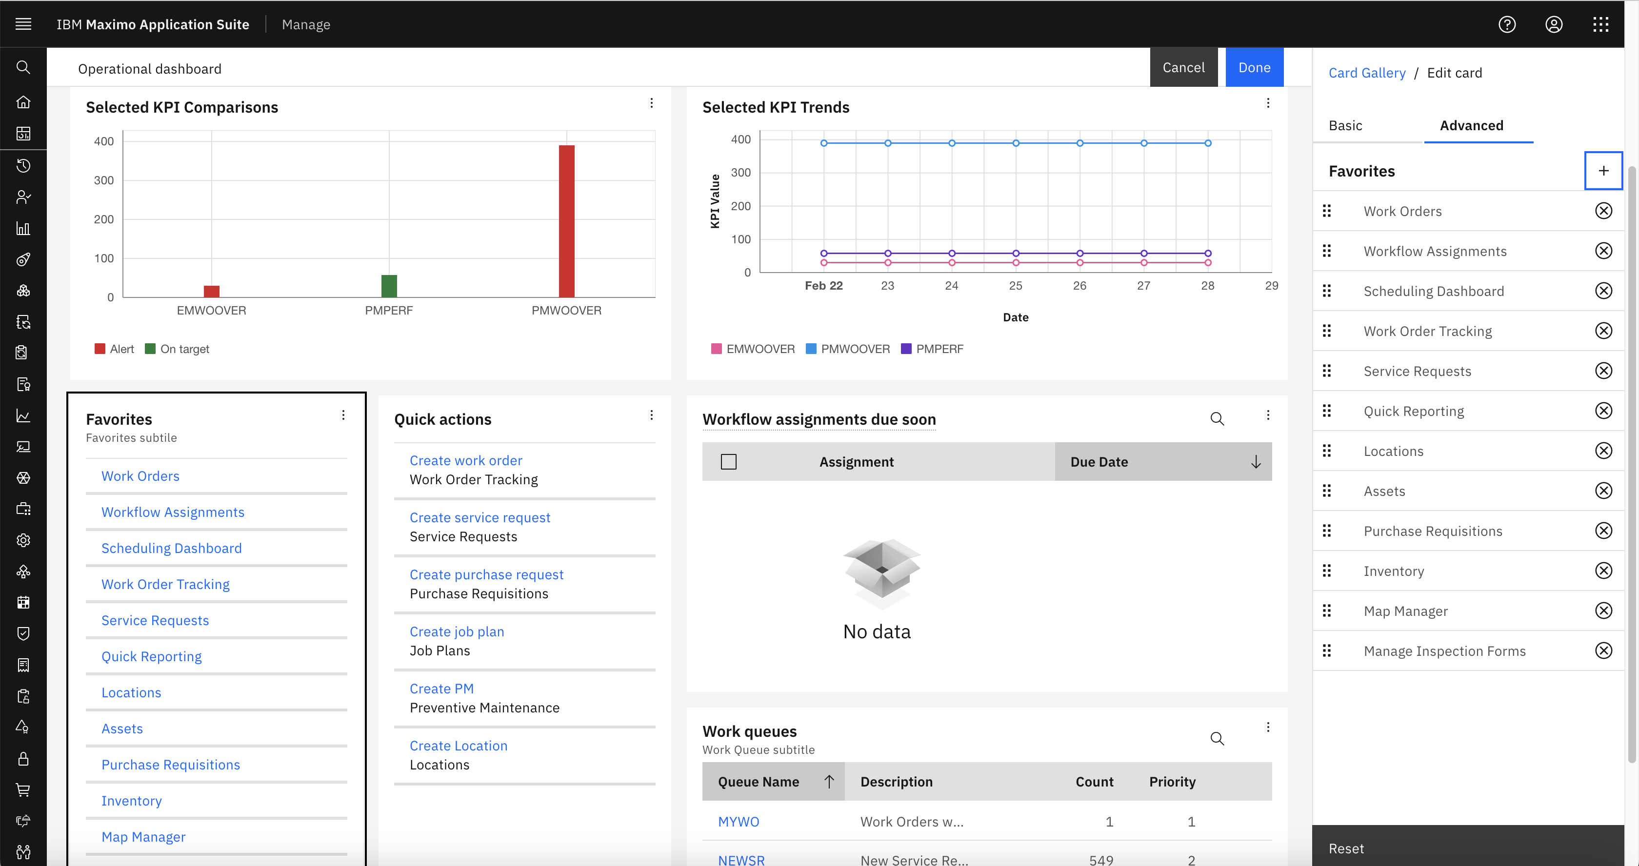1639x866 pixels.
Task: Search in Workflow assignments due soon card
Action: point(1217,418)
